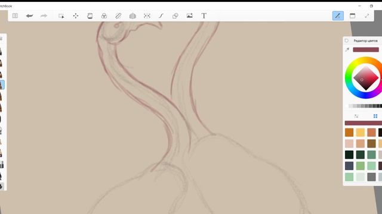Select the Text tool
This screenshot has height=214, width=382.
(x=204, y=16)
